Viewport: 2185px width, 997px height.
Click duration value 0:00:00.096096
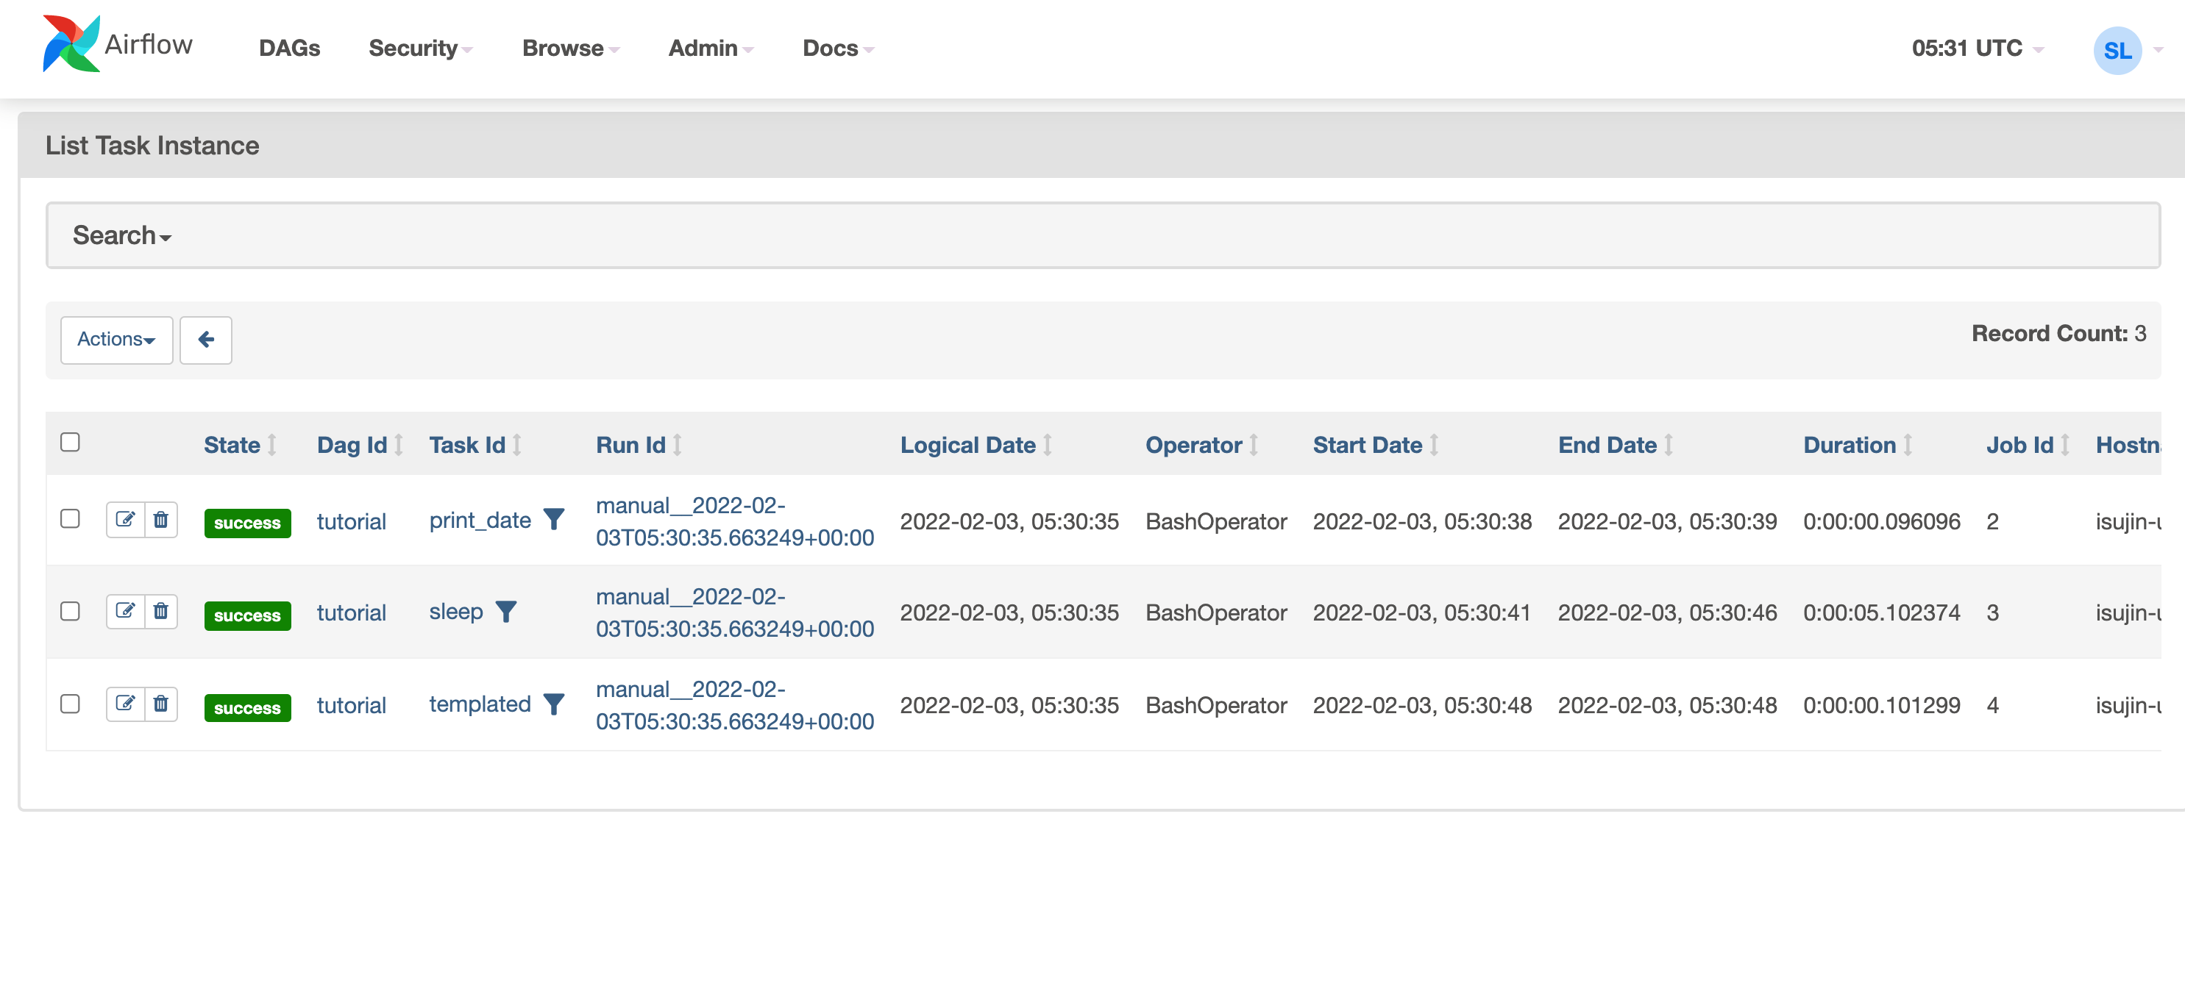(1881, 521)
